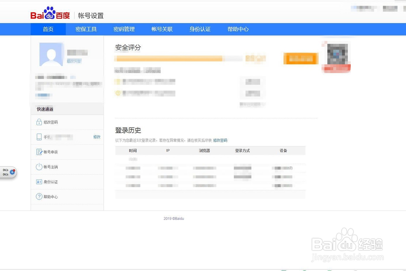The image size is (406, 271).
Task: Select the 身份认证 ID card icon
Action: point(39,182)
